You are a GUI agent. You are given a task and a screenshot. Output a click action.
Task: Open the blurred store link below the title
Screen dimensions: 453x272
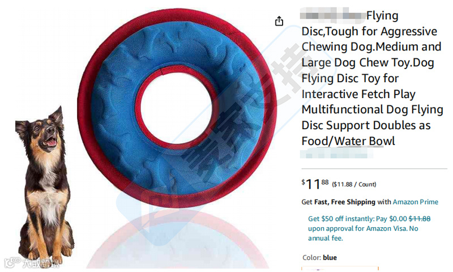(336, 153)
